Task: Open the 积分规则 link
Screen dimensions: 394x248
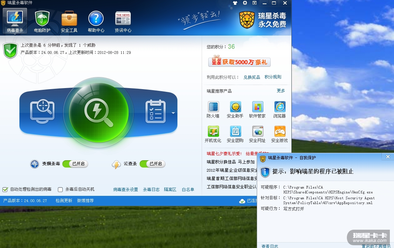Action: (273, 77)
